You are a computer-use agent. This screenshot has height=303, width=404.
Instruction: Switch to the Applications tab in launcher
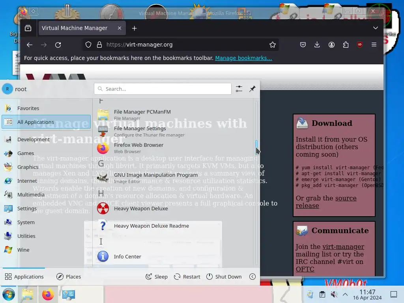click(24, 277)
